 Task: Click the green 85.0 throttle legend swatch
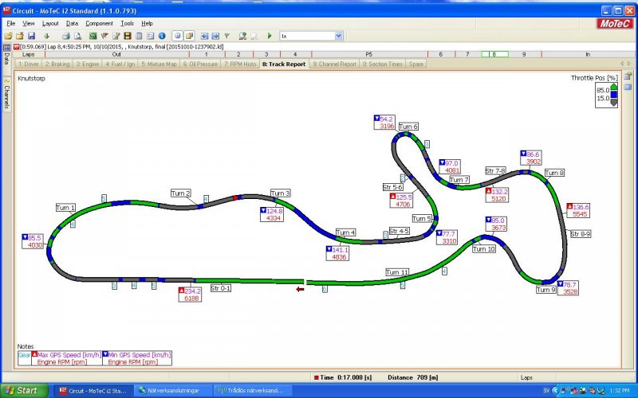(x=614, y=88)
